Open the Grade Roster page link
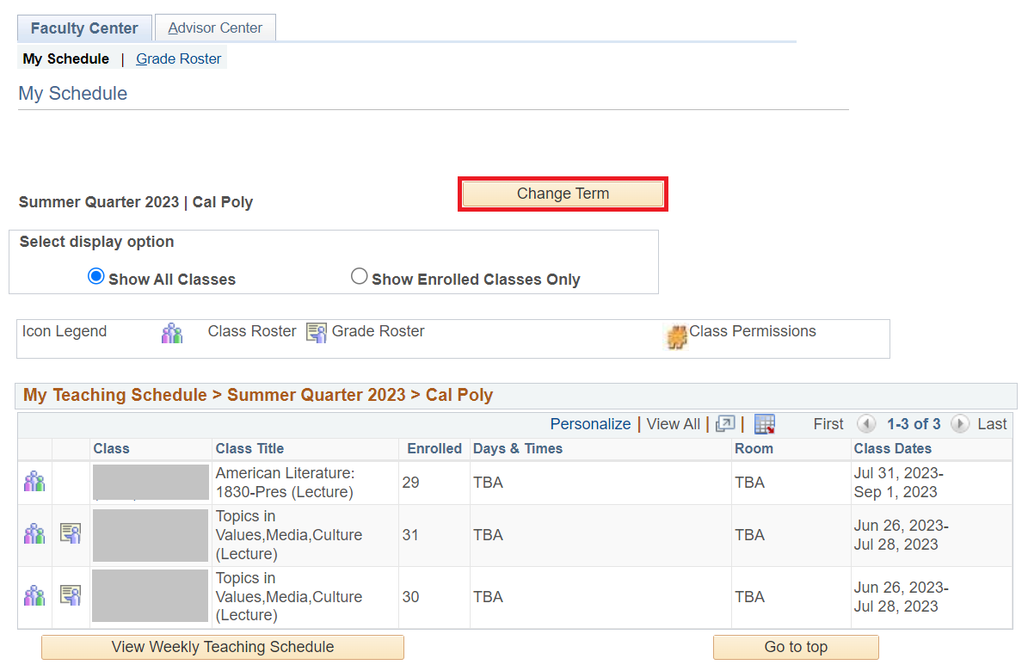1028x671 pixels. click(x=178, y=58)
